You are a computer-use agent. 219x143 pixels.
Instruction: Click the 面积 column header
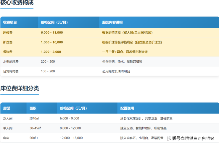(33, 108)
